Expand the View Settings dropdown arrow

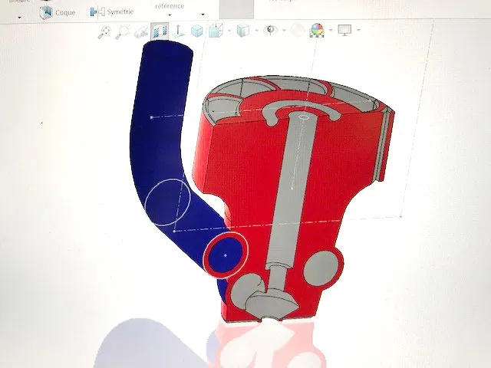click(358, 30)
